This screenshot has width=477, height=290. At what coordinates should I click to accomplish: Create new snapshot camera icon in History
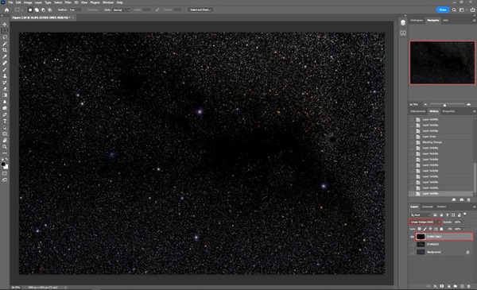coord(461,199)
